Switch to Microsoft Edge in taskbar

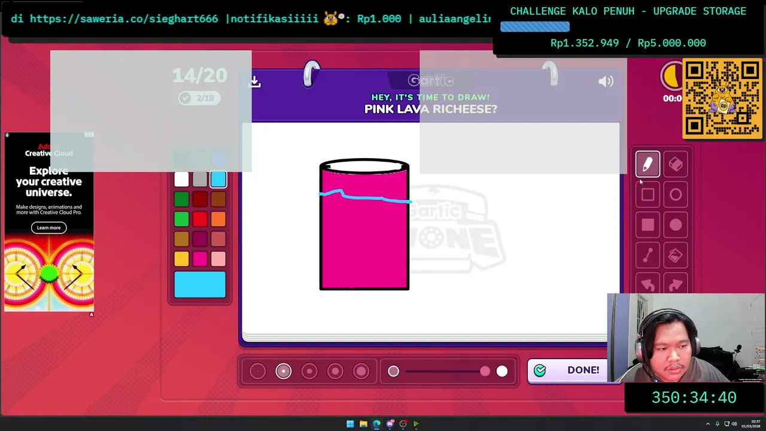(376, 424)
